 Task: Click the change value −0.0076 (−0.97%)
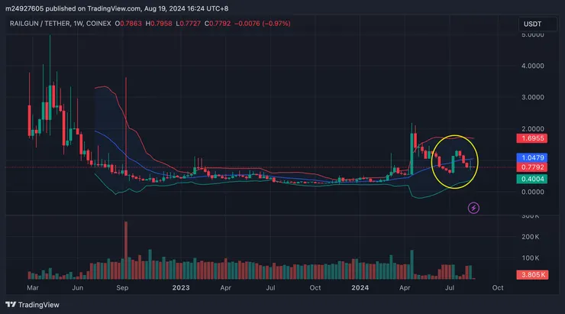click(x=263, y=24)
